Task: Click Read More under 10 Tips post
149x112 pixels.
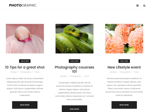Action: (25, 105)
